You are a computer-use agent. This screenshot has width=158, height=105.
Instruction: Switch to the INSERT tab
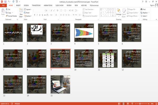click(18, 6)
